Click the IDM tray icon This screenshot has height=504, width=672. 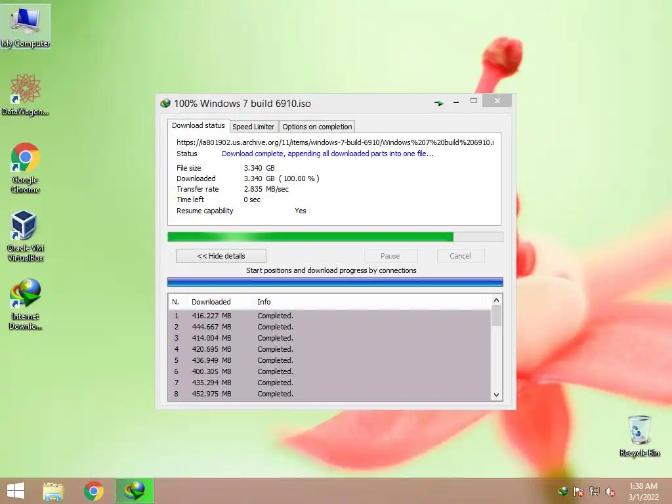562,491
